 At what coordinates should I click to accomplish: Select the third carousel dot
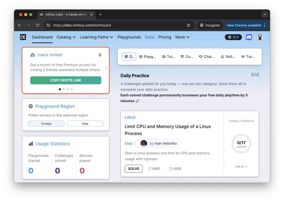click(68, 89)
